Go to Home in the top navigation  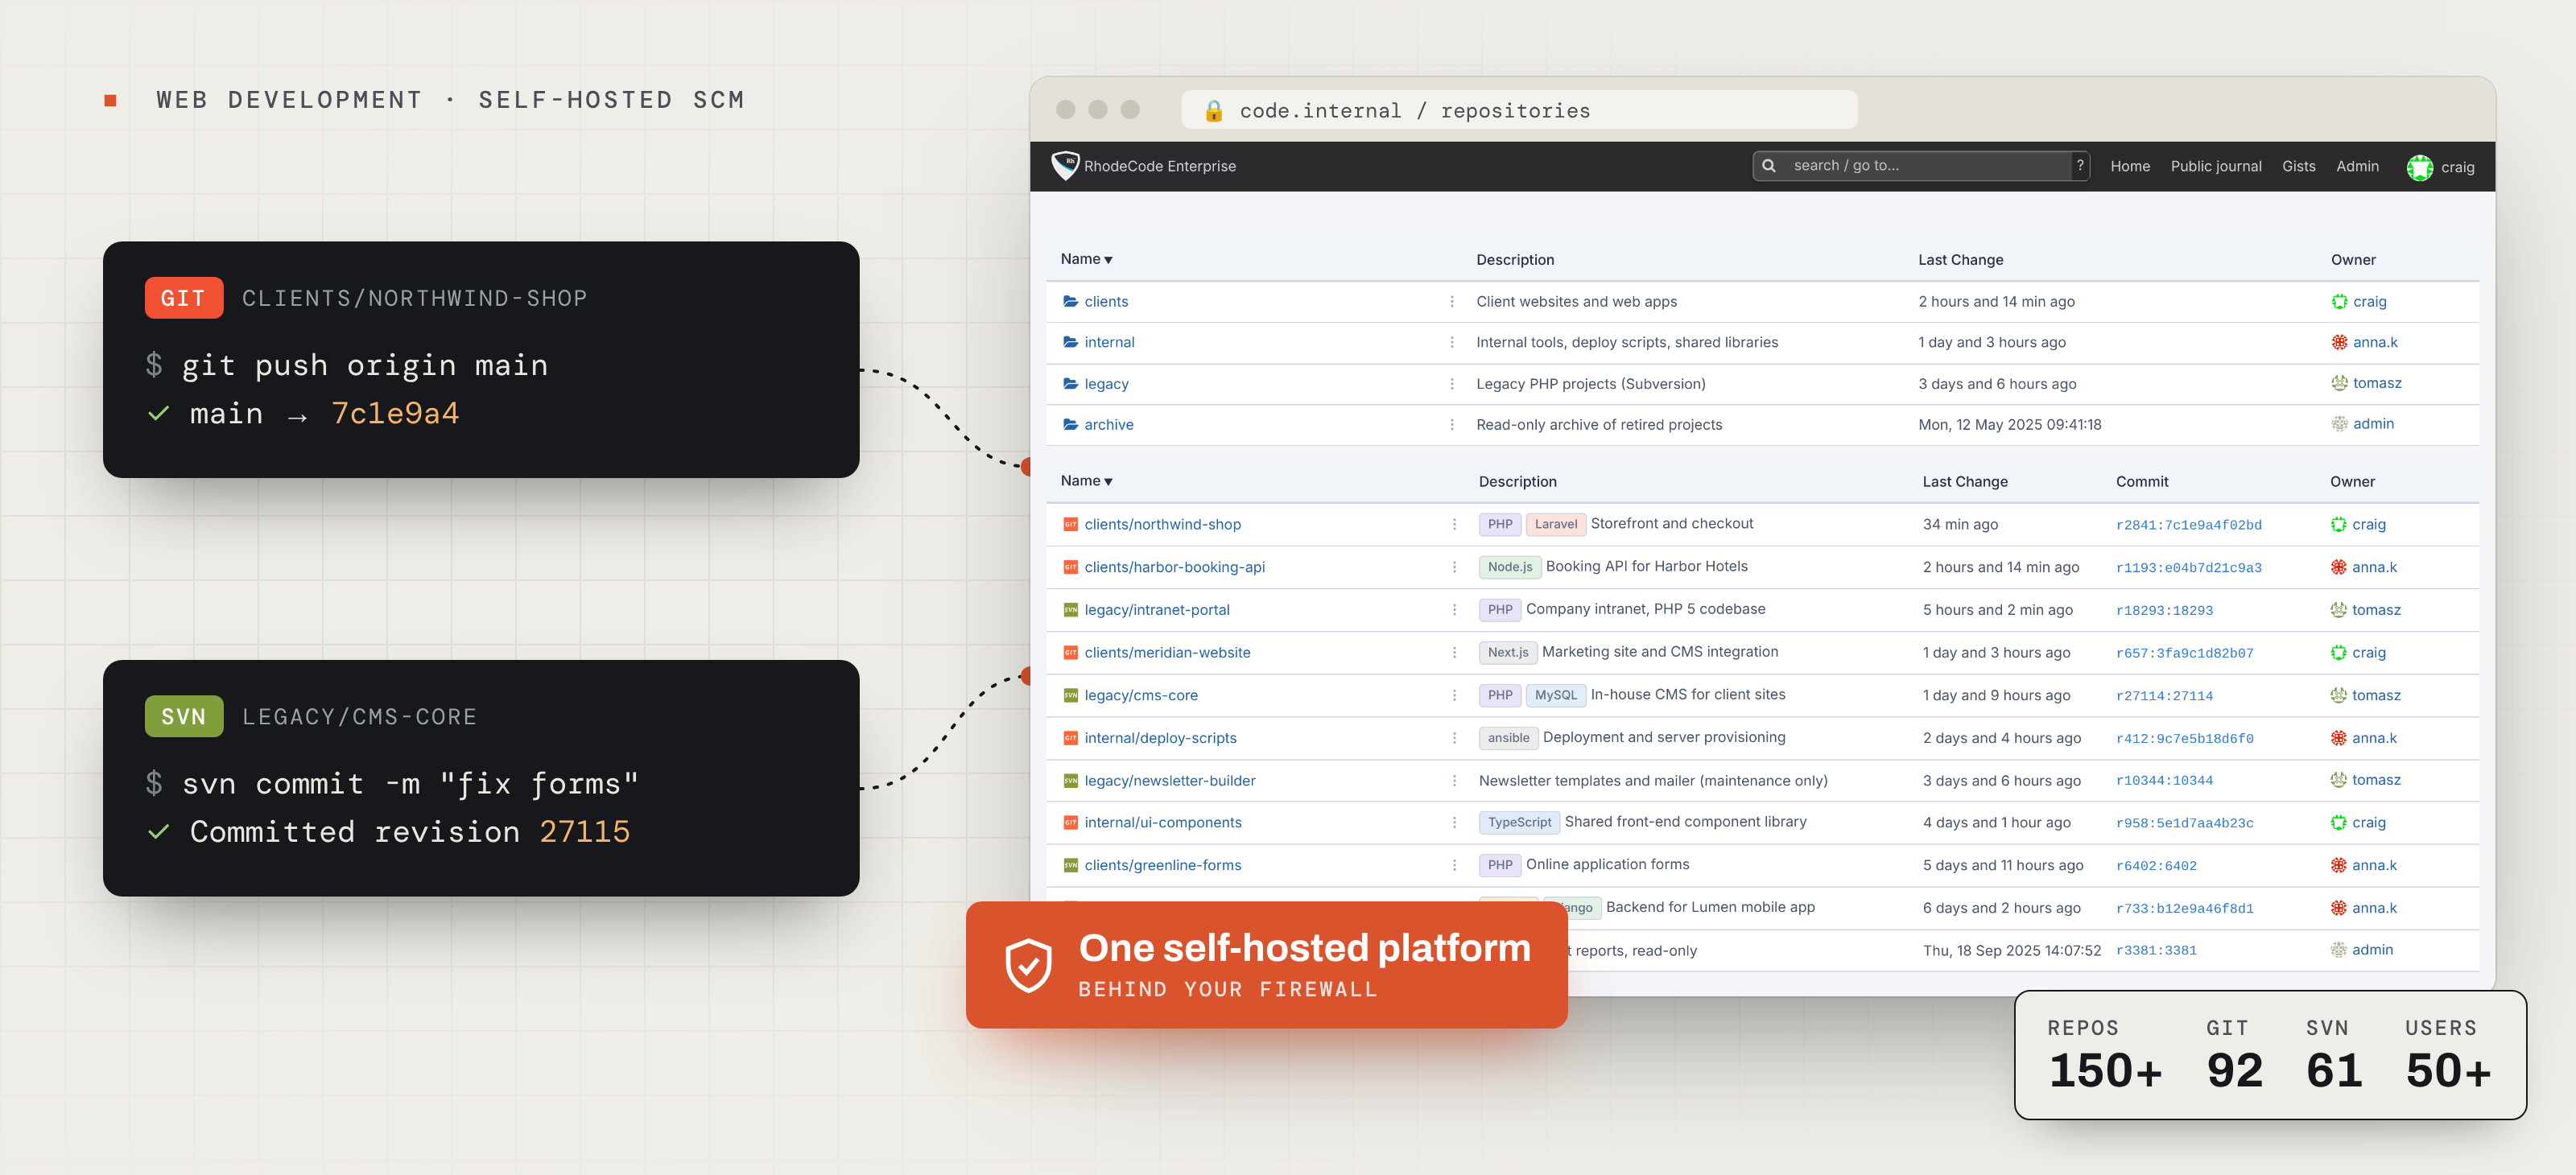2129,166
